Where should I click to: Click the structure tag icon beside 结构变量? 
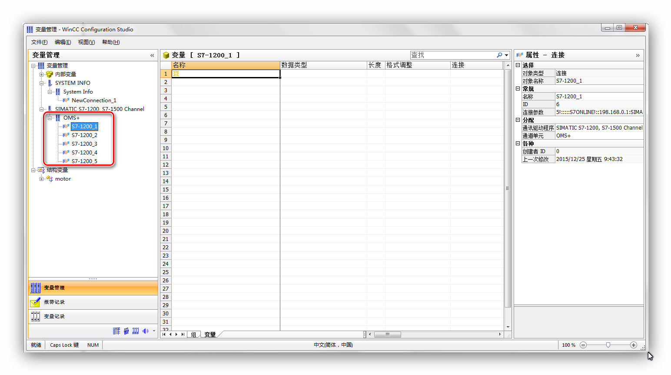click(41, 170)
